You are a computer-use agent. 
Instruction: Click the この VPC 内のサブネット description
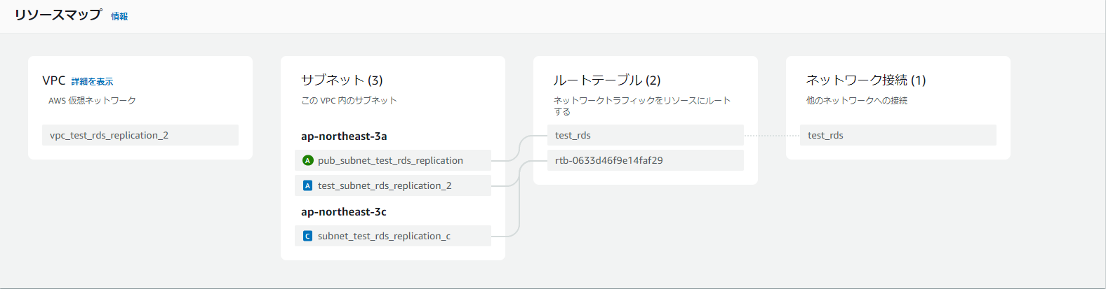pyautogui.click(x=349, y=101)
